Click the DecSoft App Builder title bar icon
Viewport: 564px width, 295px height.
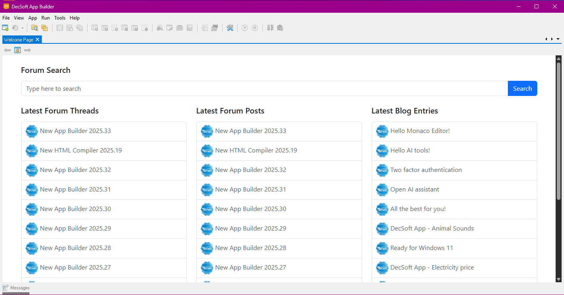[x=6, y=6]
